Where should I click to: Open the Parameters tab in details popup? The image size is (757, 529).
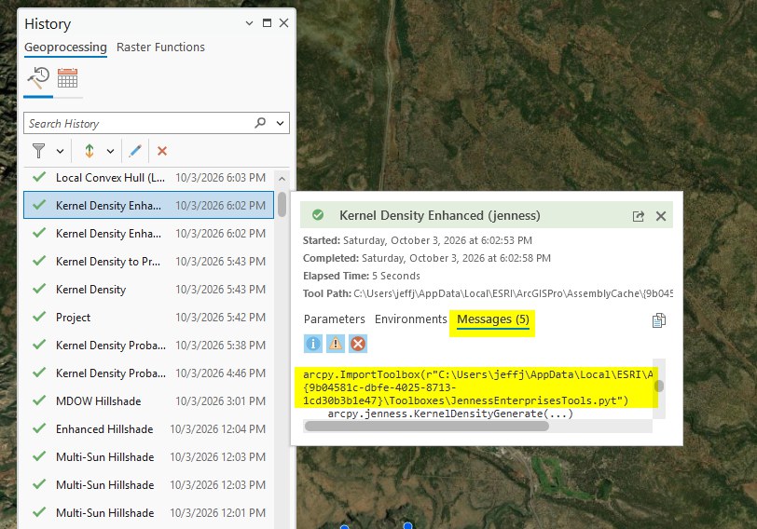[x=334, y=319]
